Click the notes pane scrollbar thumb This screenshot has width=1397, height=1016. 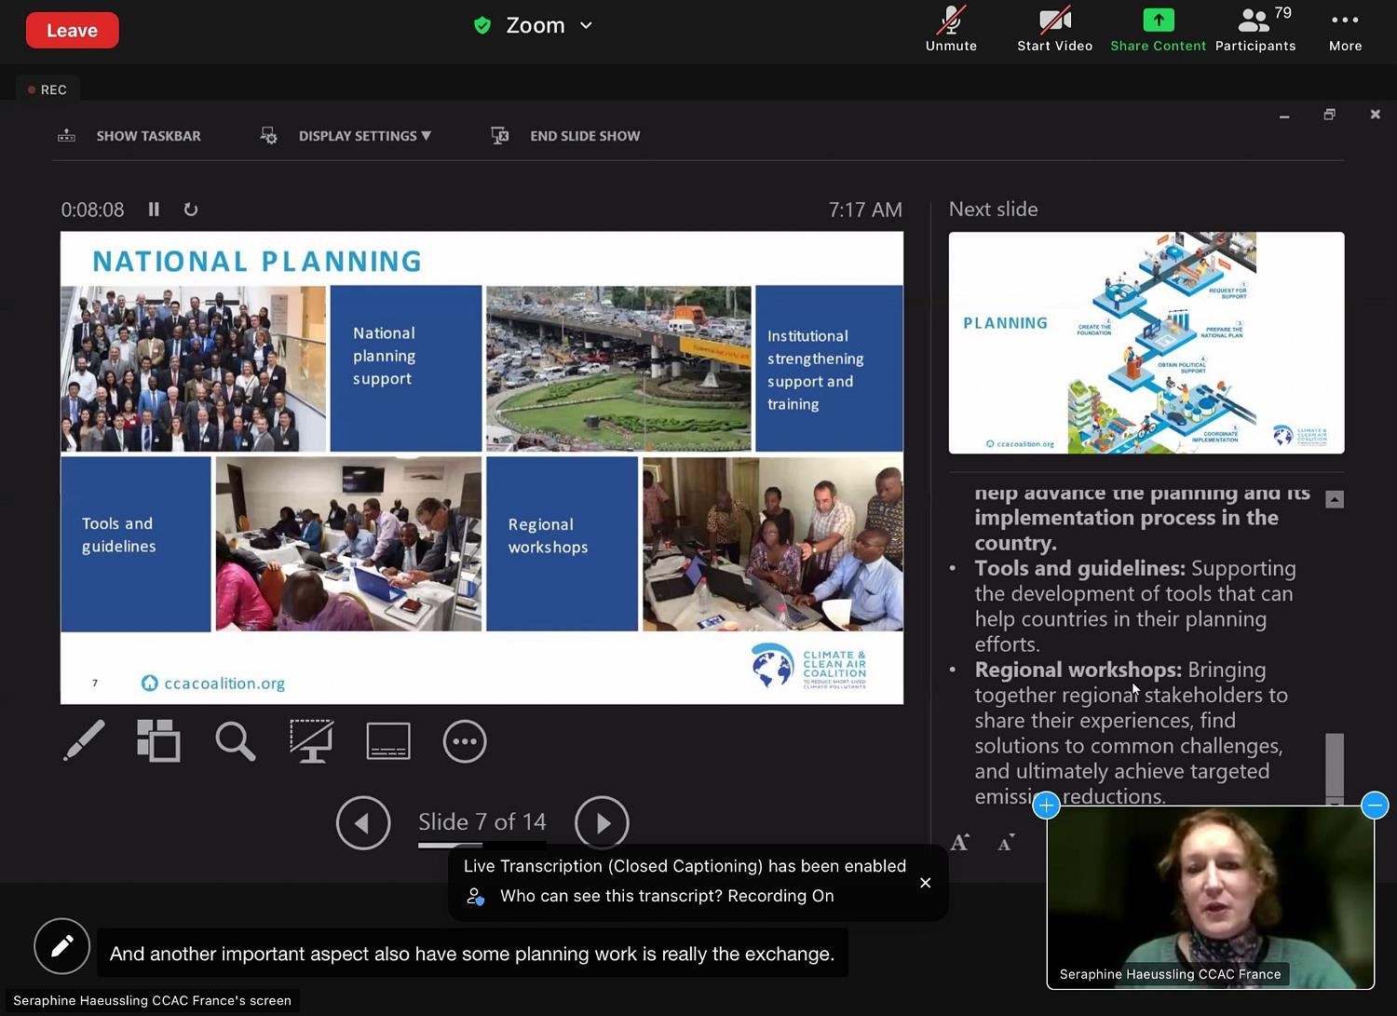coord(1335,765)
